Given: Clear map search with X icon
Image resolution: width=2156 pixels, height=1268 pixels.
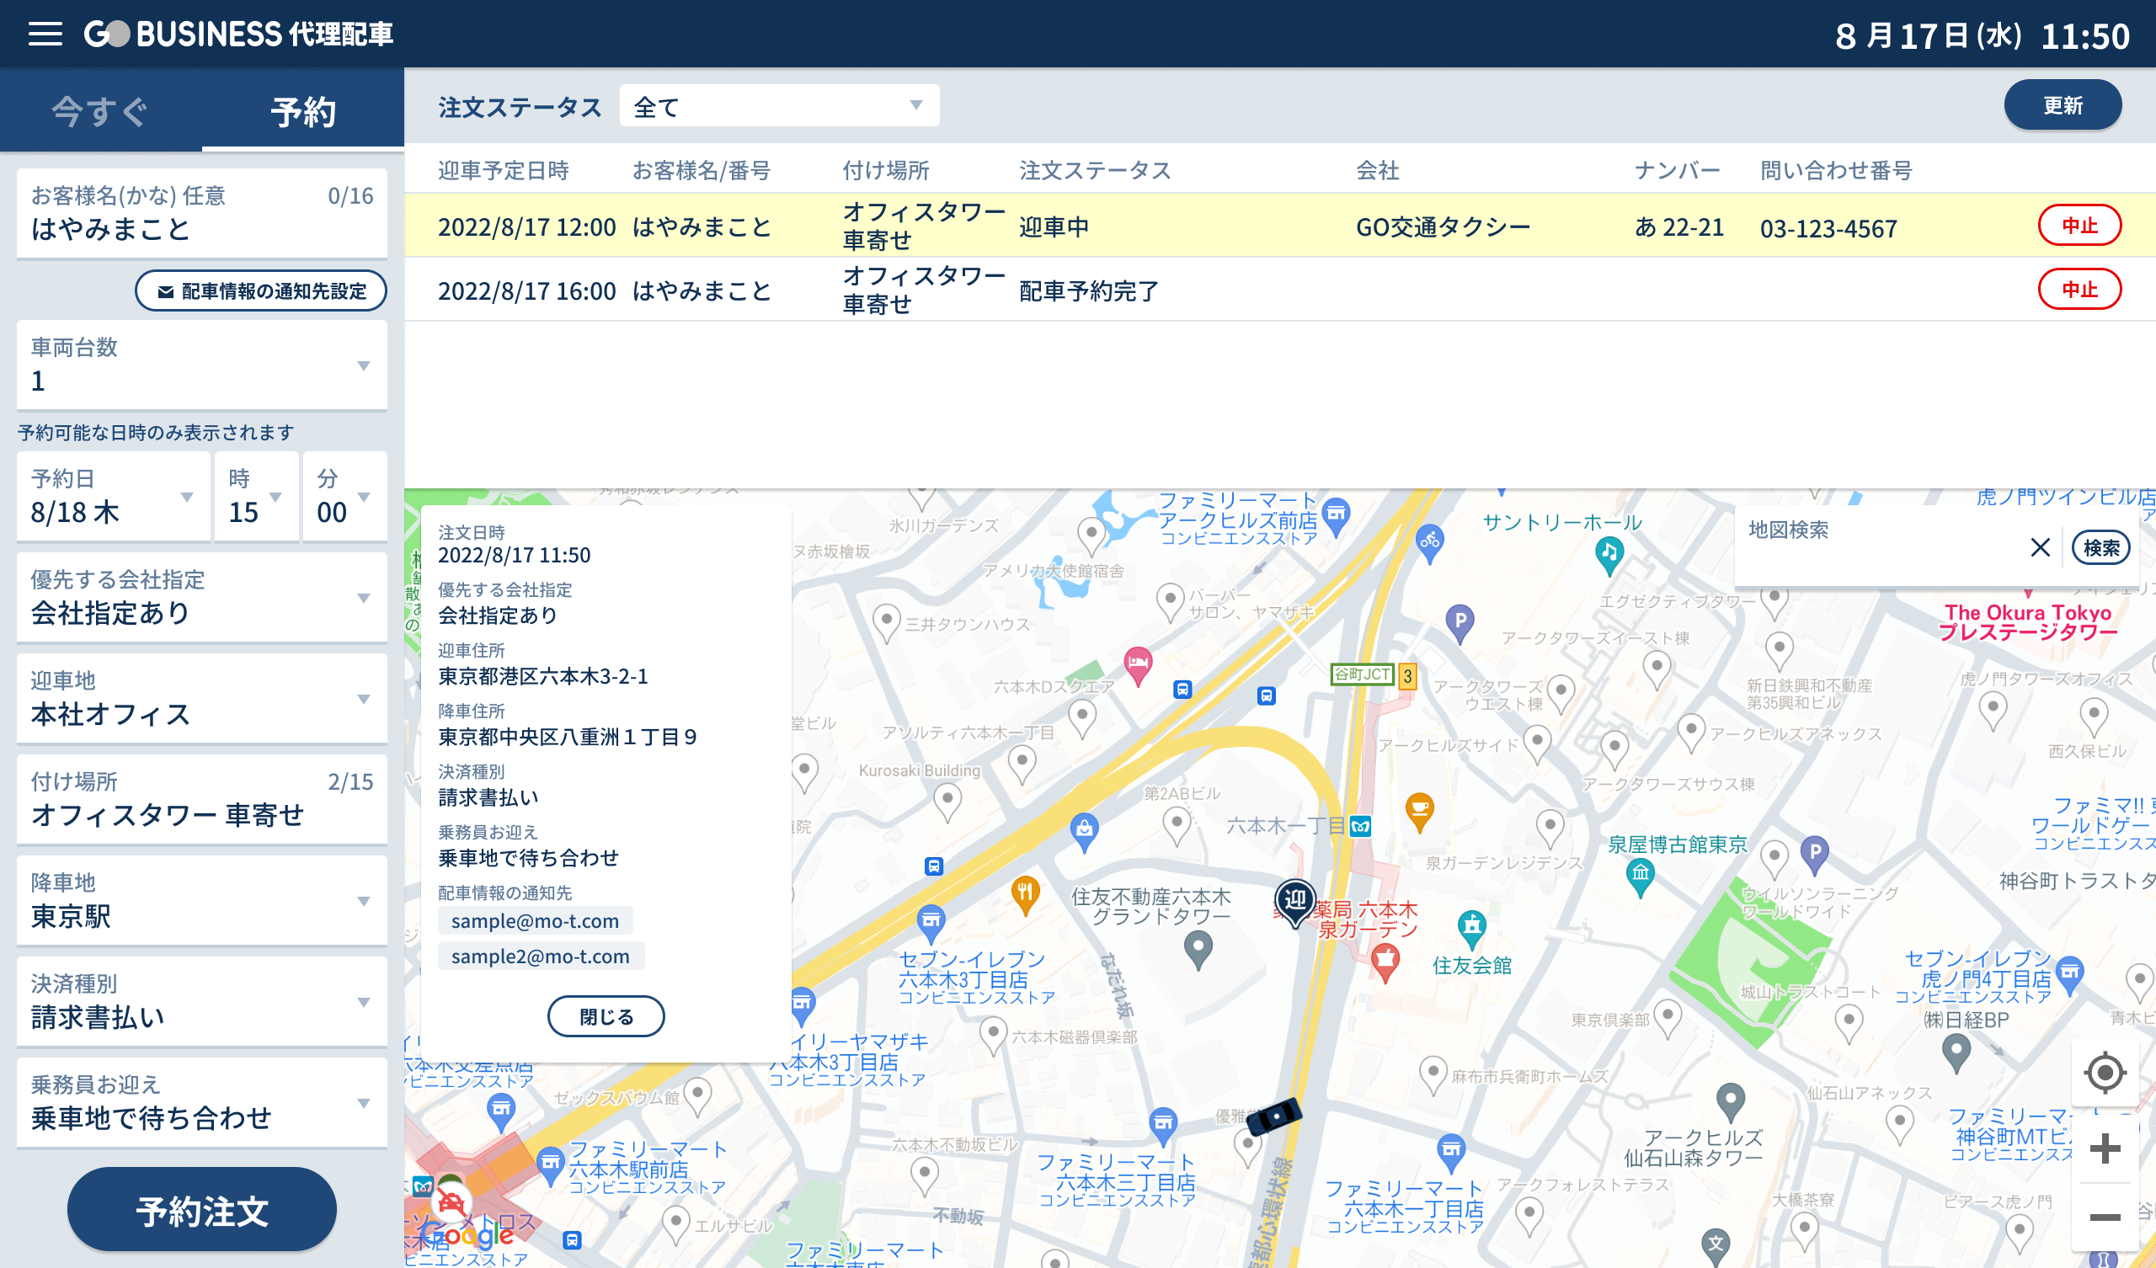Looking at the screenshot, I should click(2040, 547).
